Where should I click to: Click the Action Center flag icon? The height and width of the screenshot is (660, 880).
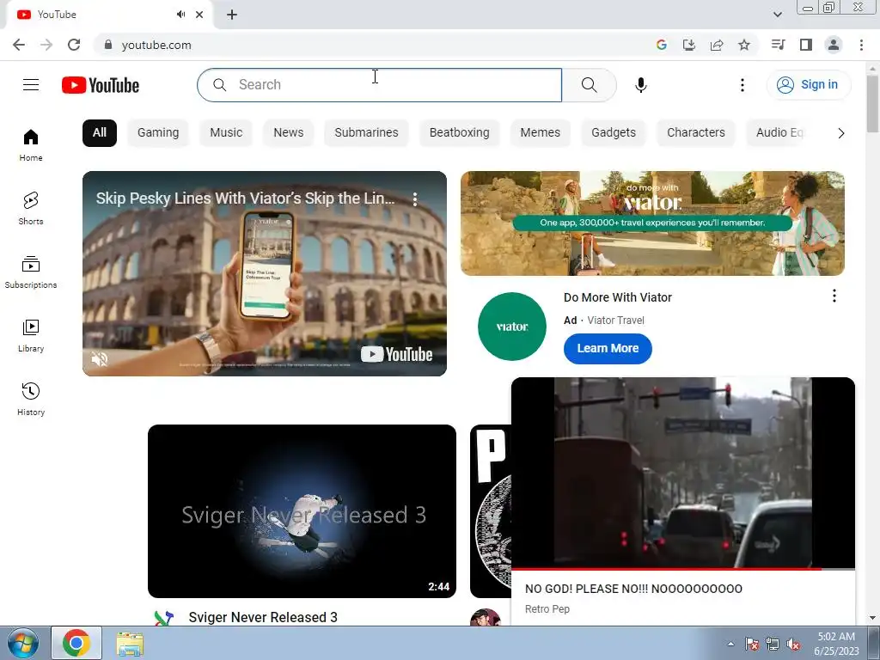click(751, 644)
